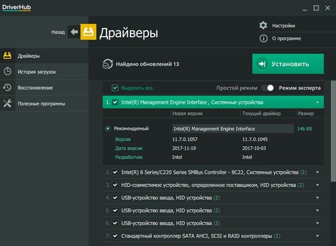This screenshot has height=246, width=336.
Task: Expand the SATA AHCI controller row arrow
Action: click(317, 236)
